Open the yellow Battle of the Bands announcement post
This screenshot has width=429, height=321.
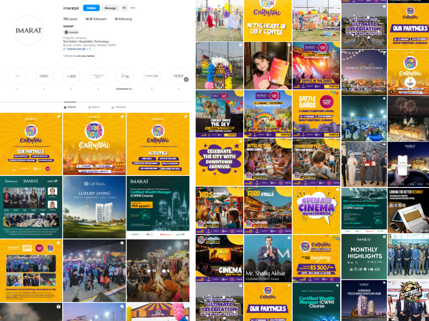pos(316,114)
